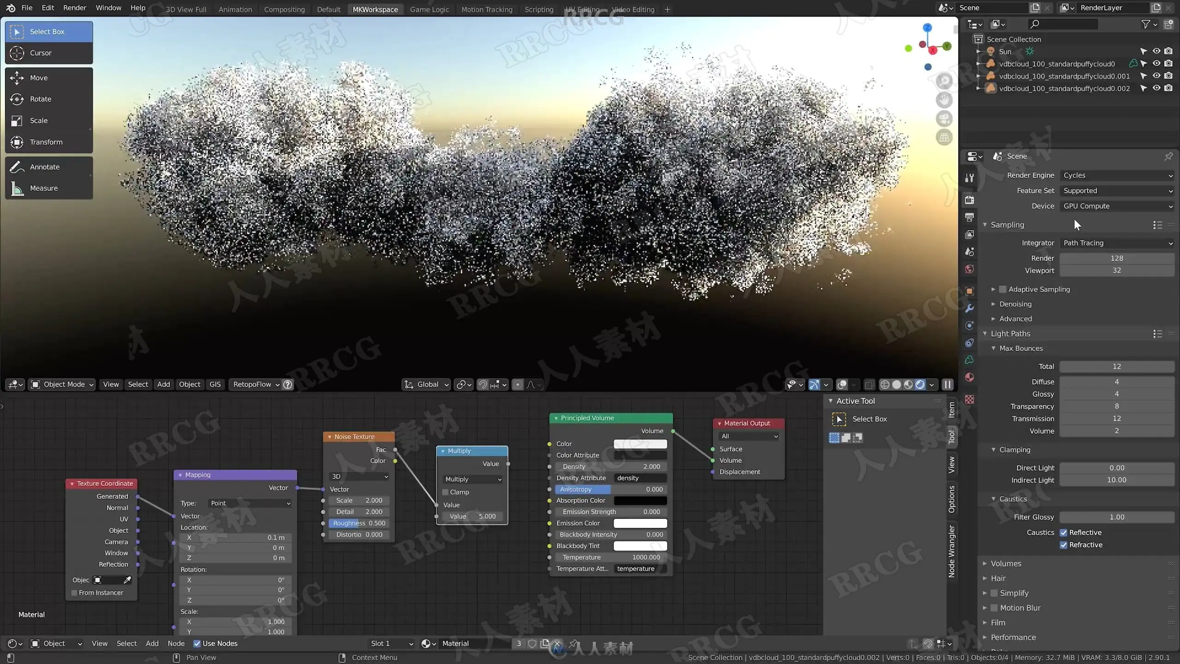Open the Object properties tab icon
This screenshot has height=664, width=1180.
coord(969,291)
